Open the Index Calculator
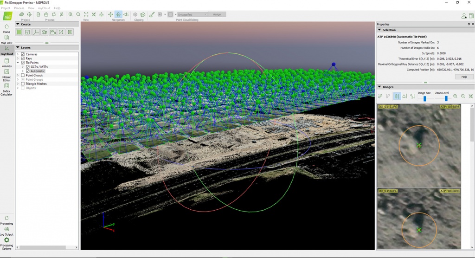Image resolution: width=475 pixels, height=258 pixels. pos(6,87)
